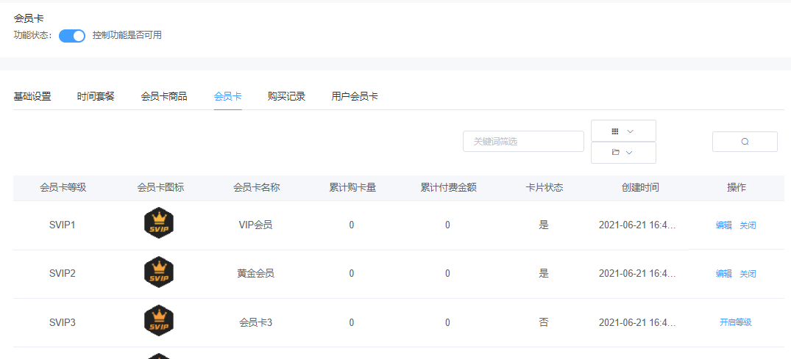791x359 pixels.
Task: Click the 操作 column header
Action: (x=737, y=188)
